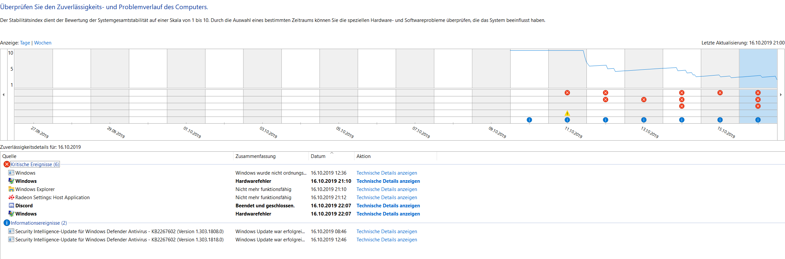Click the blue information icon for 10.10.2019
The width and height of the screenshot is (785, 259).
pos(529,120)
